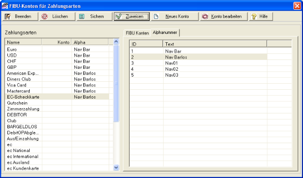The width and height of the screenshot is (303, 178).
Task: Click the scroll down arrow in Zahlungsarten list
Action: [116, 167]
